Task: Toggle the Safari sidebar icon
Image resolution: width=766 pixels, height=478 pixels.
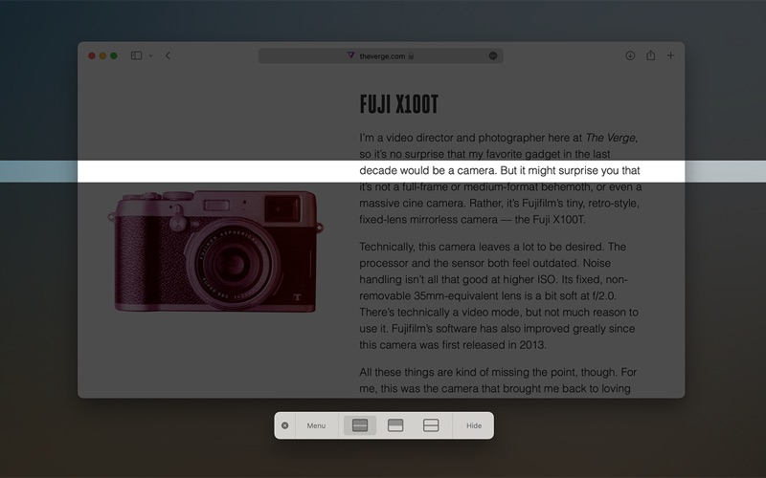Action: tap(136, 55)
